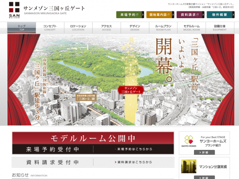Open 詳細 button under サンヨーホームズ ブランド紹介
This screenshot has width=239, height=179.
[204, 152]
